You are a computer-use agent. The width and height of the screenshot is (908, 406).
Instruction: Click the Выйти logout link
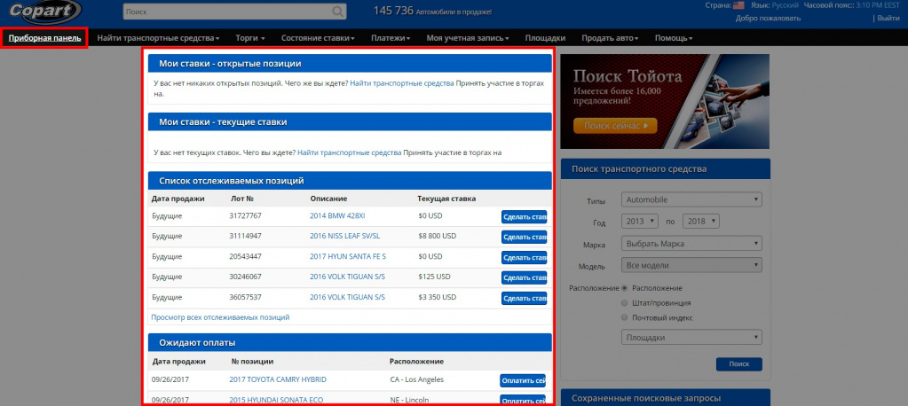coord(888,18)
